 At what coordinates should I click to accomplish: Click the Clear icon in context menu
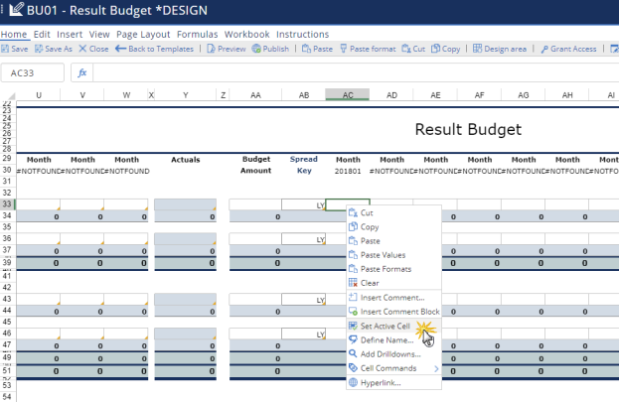tap(353, 283)
